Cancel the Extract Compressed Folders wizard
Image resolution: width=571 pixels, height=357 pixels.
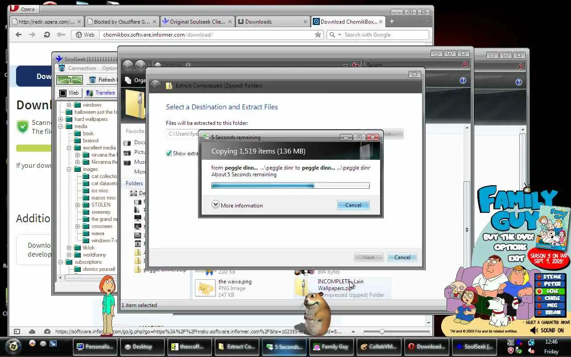click(x=402, y=257)
